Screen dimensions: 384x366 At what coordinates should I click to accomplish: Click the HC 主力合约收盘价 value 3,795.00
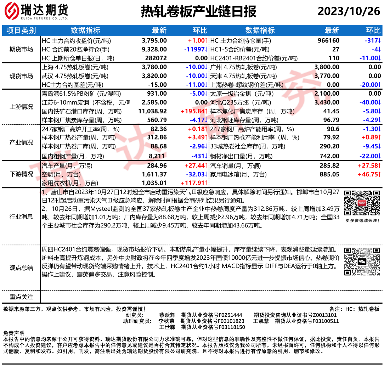coord(154,41)
